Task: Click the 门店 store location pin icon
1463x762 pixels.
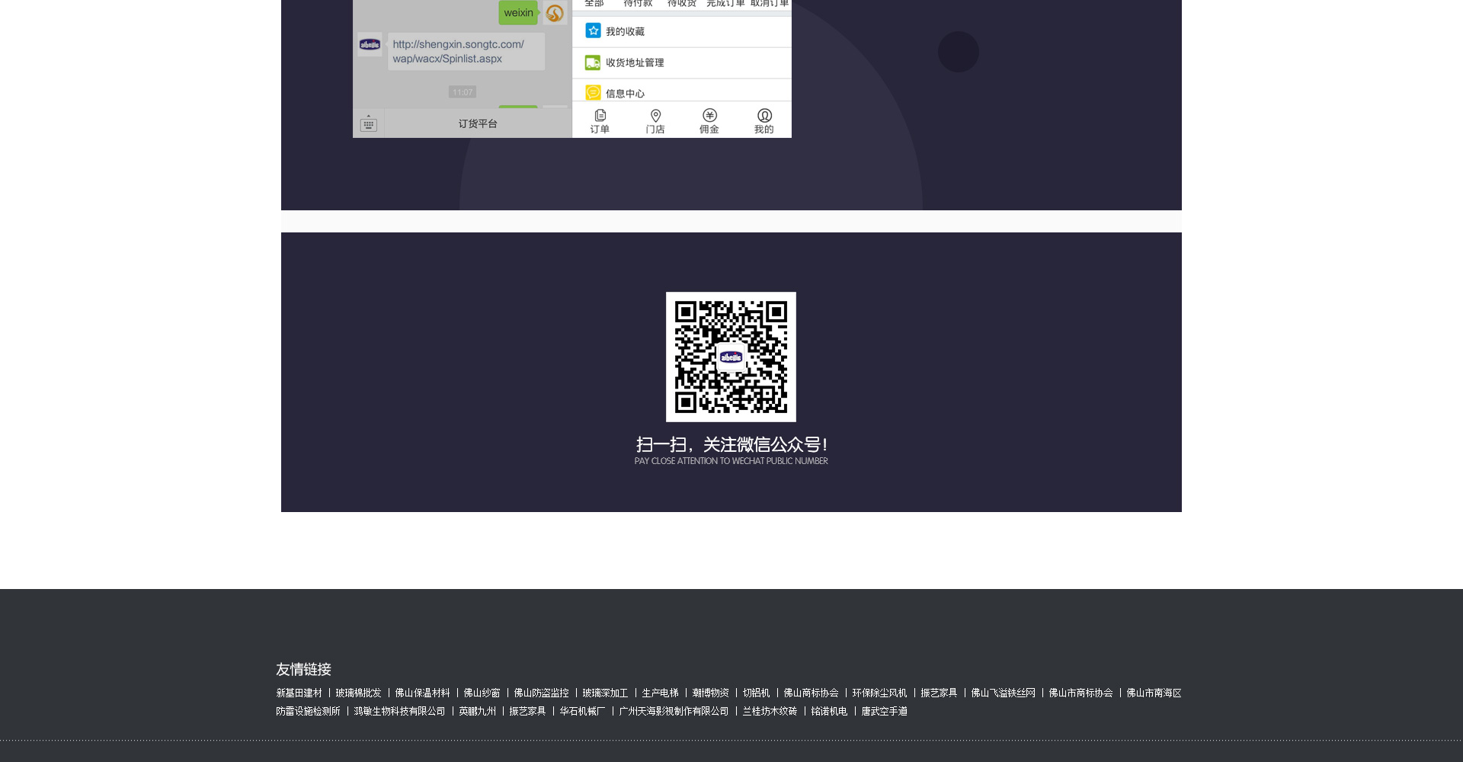Action: click(x=655, y=116)
